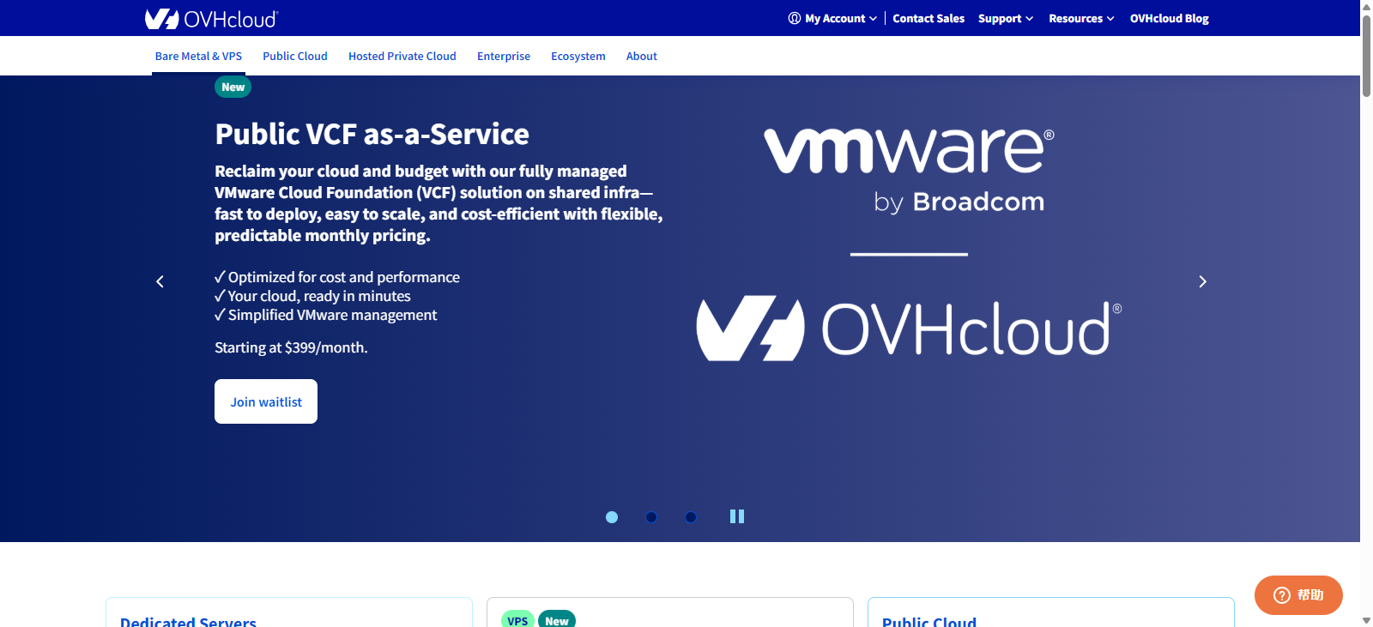This screenshot has width=1373, height=627.
Task: Click the OVHcloud logo in header
Action: click(x=211, y=18)
